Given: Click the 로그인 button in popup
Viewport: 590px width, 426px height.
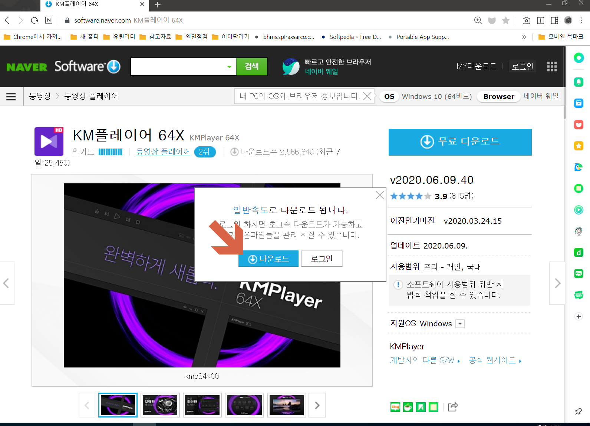Looking at the screenshot, I should coord(322,259).
